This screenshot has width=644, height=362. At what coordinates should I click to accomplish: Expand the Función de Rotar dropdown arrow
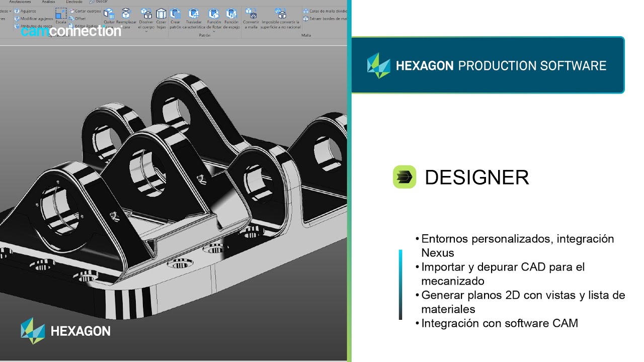[x=214, y=32]
